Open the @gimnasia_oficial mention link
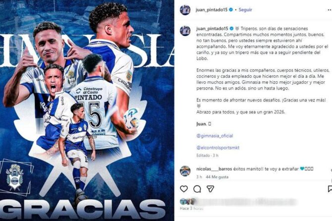The height and width of the screenshot is (221, 332). tap(215, 136)
